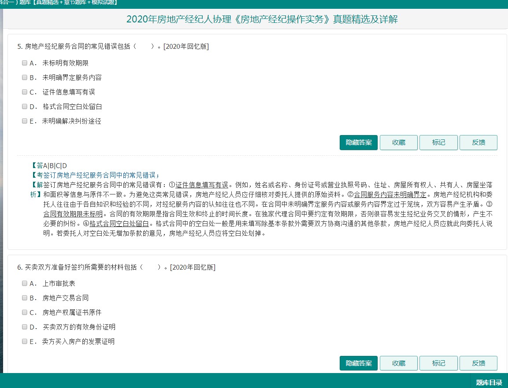Viewport: 508px width, 388px height.
Task: Send feedback on question 5 via 反馈
Action: [x=478, y=143]
